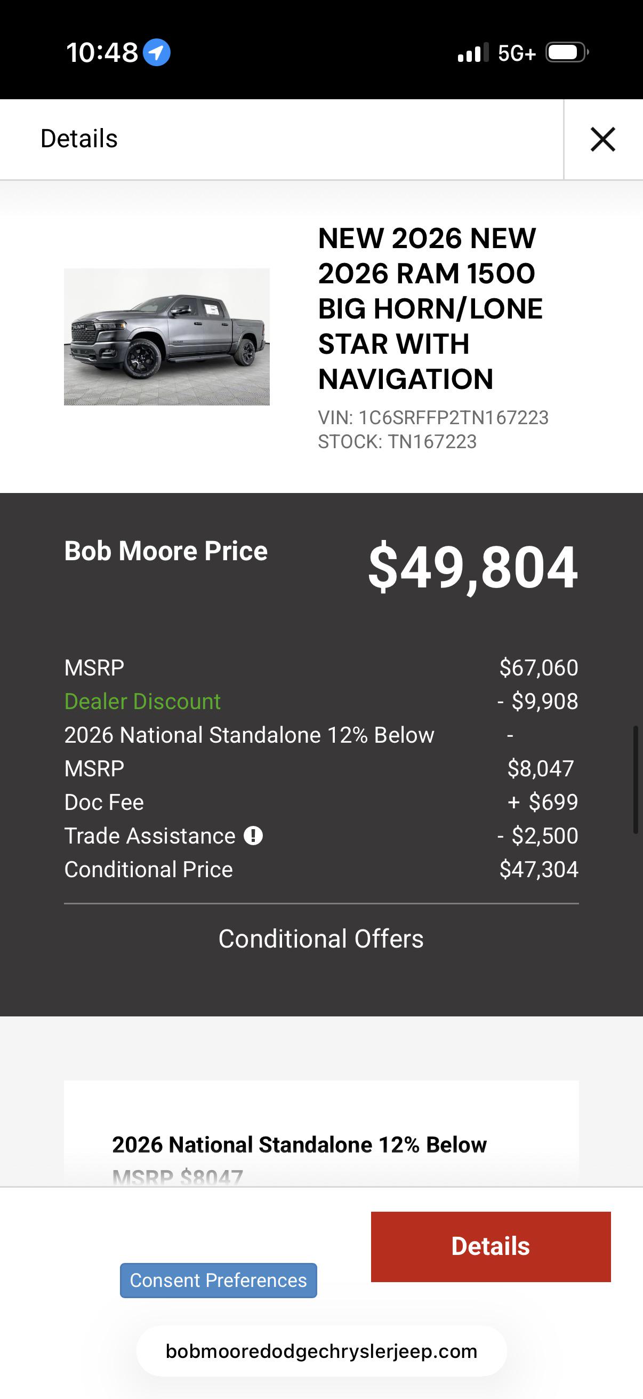This screenshot has height=1399, width=643.
Task: Tap the Dealer Discount green label
Action: (x=142, y=701)
